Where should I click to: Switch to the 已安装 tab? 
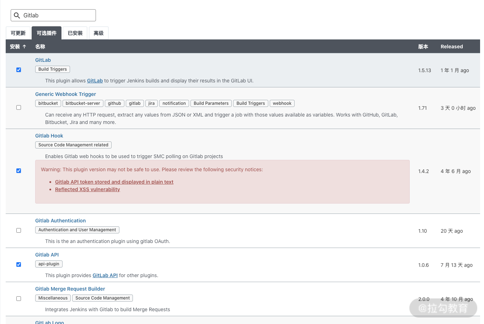coord(75,33)
